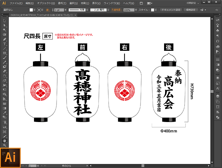Select the Rotate tool
This screenshot has height=168, width=222.
click(5, 75)
